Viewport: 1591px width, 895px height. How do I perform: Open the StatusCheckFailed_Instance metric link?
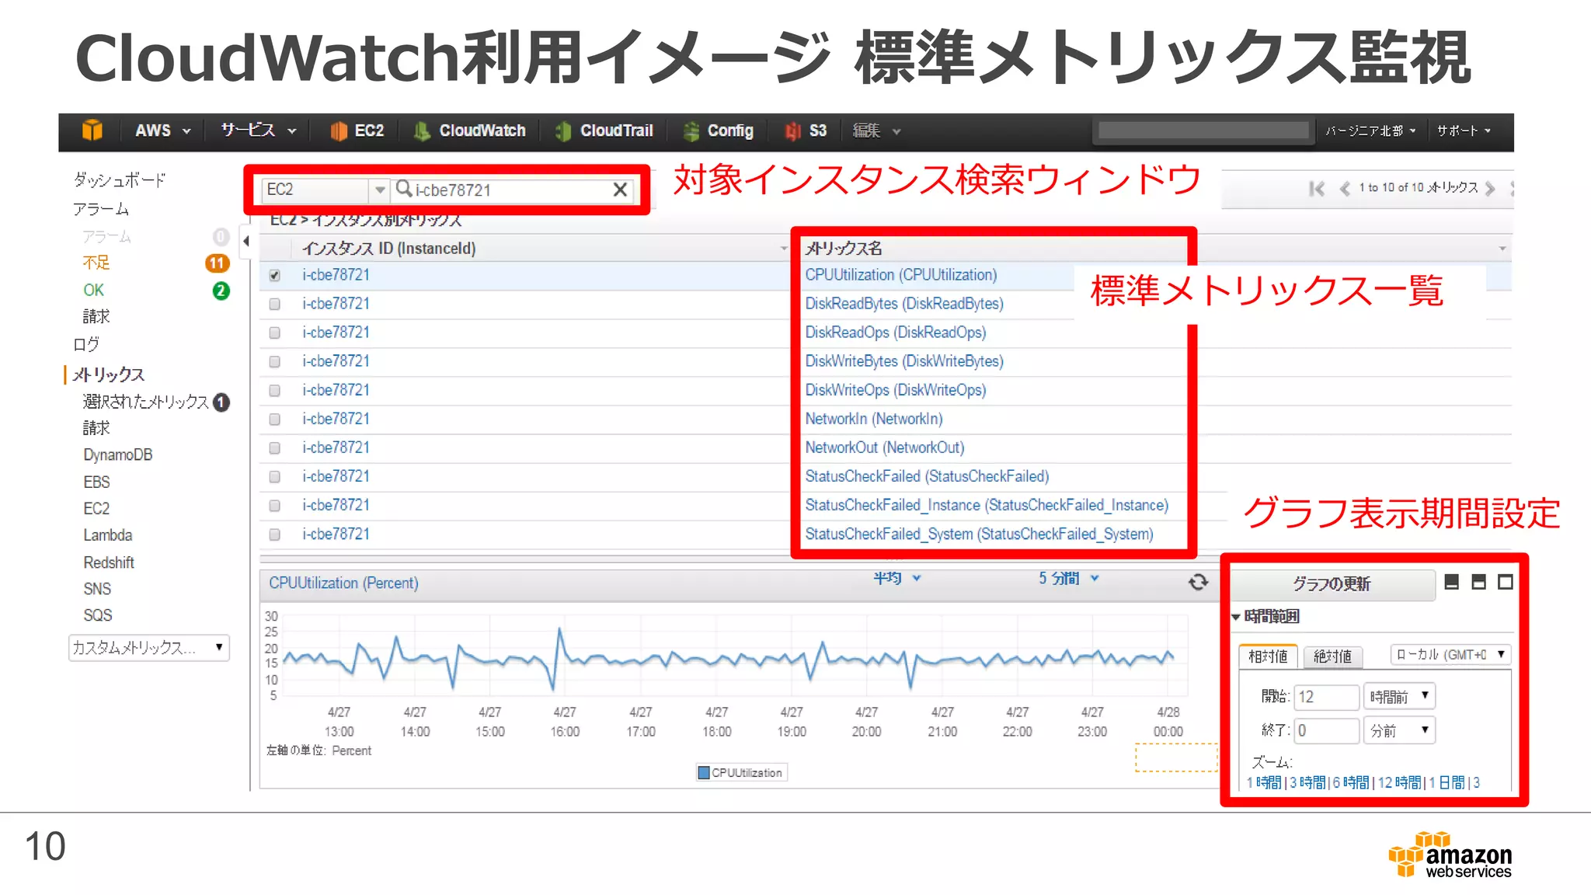pyautogui.click(x=987, y=505)
